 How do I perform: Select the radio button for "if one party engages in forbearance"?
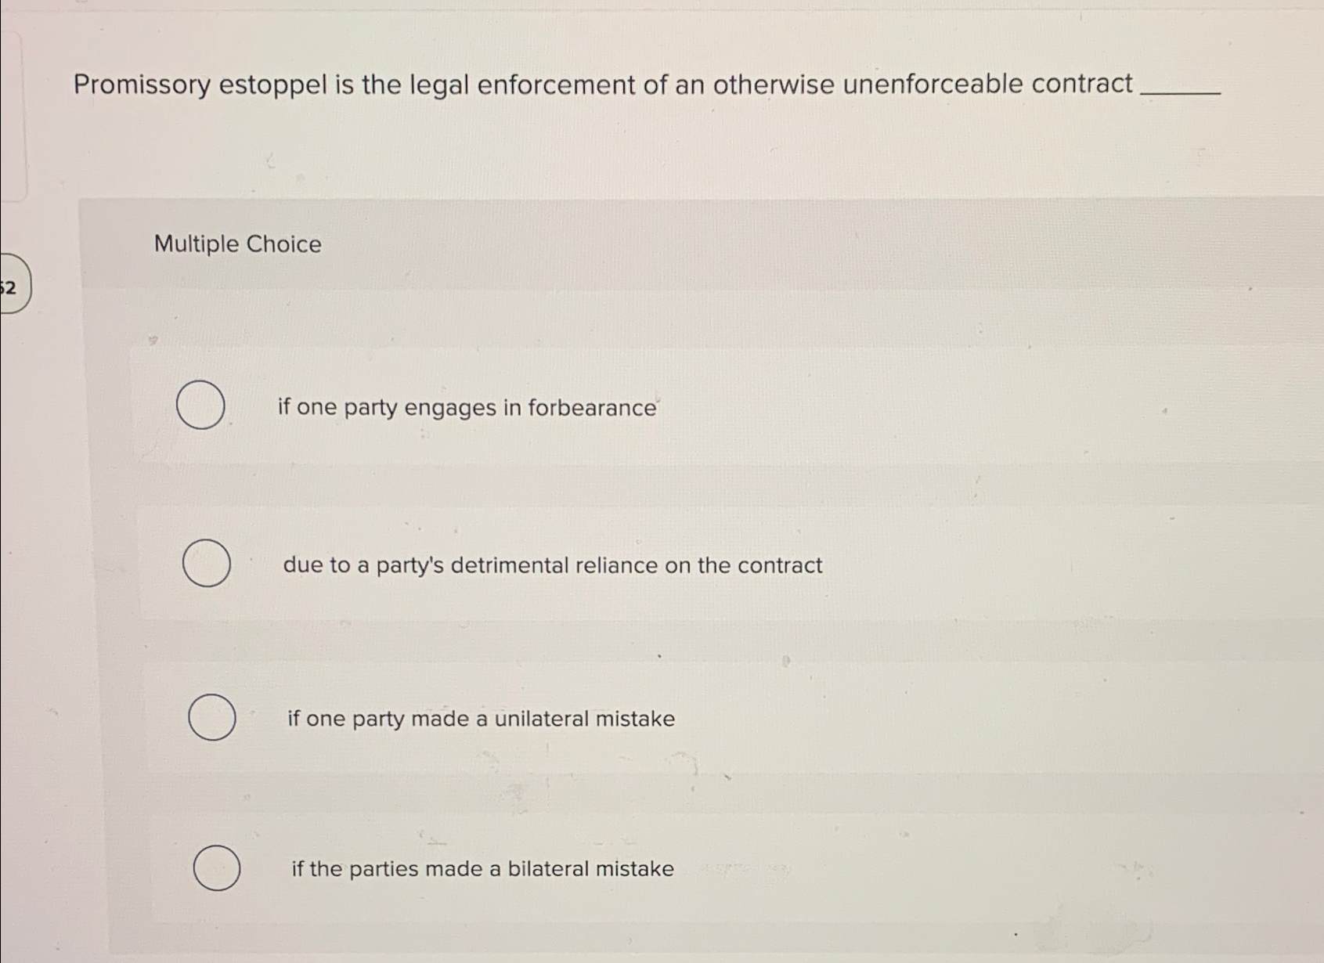202,406
